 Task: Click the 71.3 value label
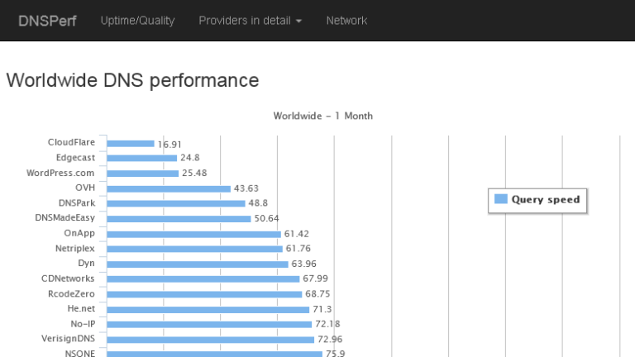pyautogui.click(x=322, y=309)
